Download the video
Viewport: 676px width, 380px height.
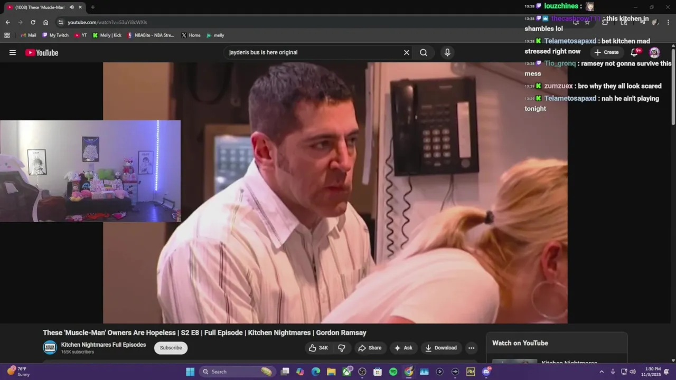point(441,348)
